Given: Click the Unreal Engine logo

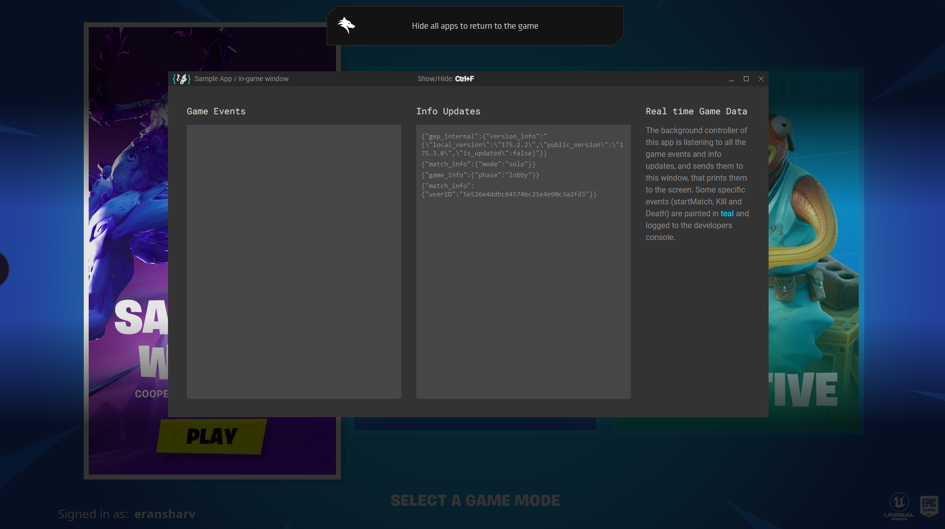Looking at the screenshot, I should (899, 506).
